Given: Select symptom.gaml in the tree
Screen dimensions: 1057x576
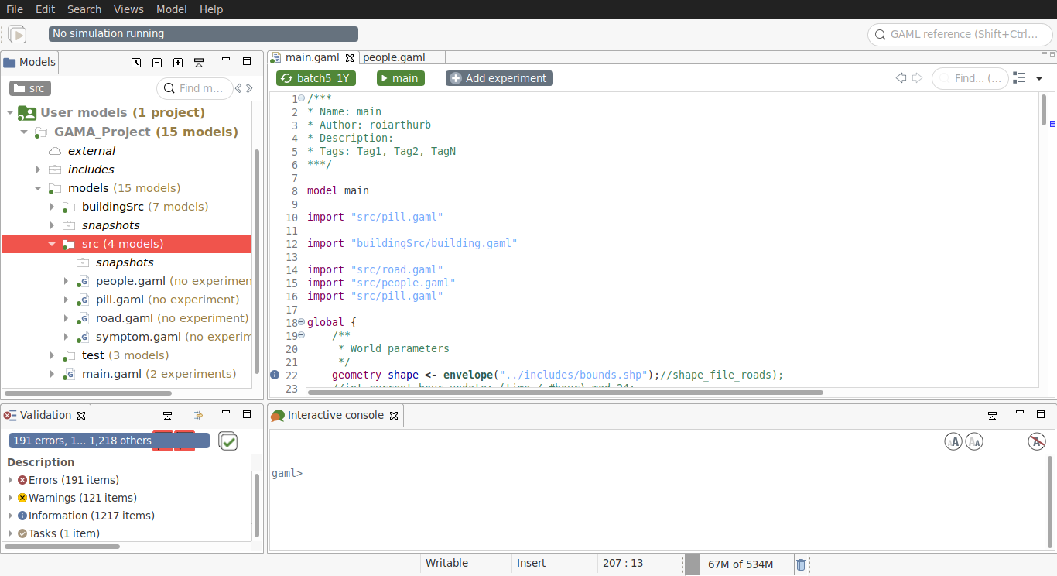Looking at the screenshot, I should 139,337.
